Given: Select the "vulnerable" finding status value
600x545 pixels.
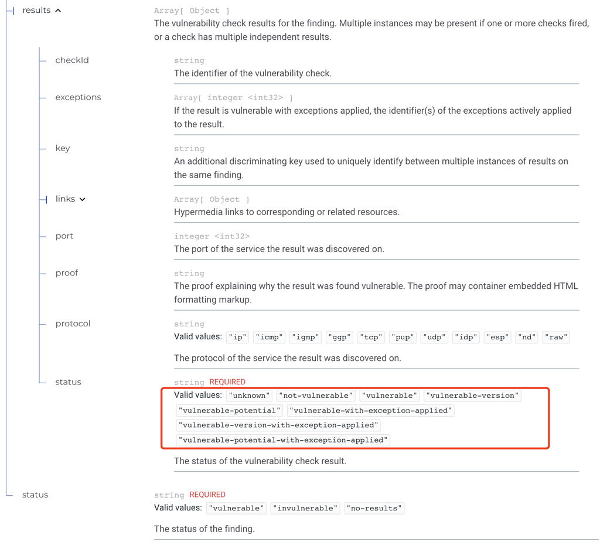Looking at the screenshot, I should [236, 508].
